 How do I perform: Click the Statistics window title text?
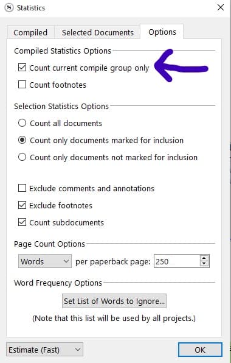31,8
